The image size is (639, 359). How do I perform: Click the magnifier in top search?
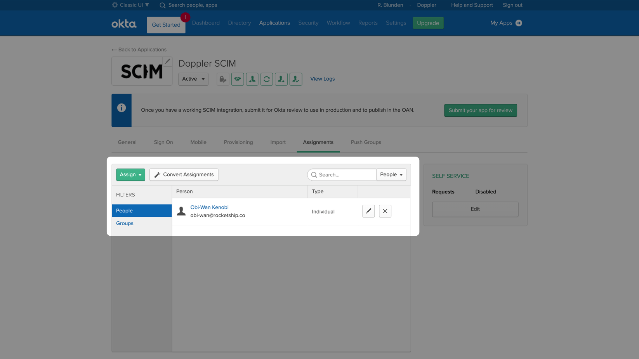[x=163, y=5]
